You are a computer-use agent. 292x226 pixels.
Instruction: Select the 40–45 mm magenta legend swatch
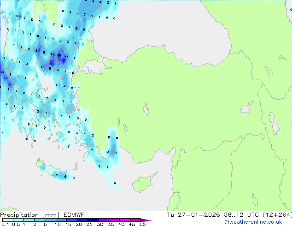pyautogui.click(x=125, y=220)
